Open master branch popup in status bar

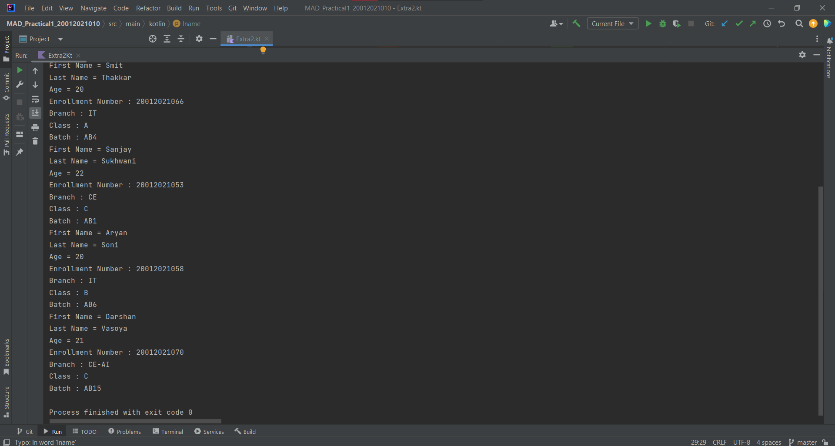[803, 442]
